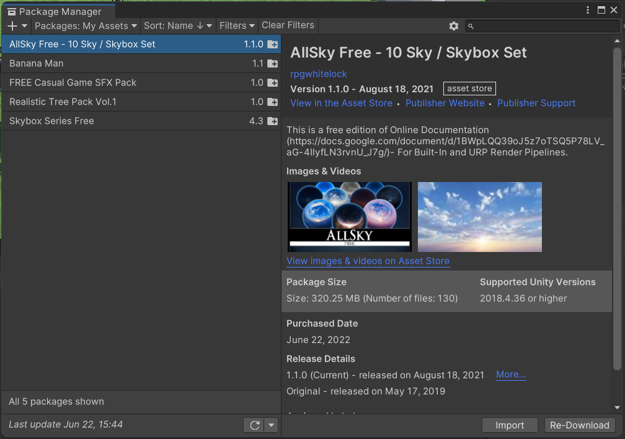Open the AllSky spheres preview thumbnail
The image size is (625, 439).
350,217
